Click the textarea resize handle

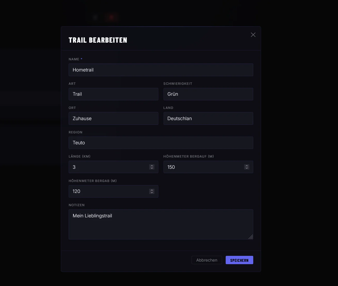pyautogui.click(x=251, y=237)
